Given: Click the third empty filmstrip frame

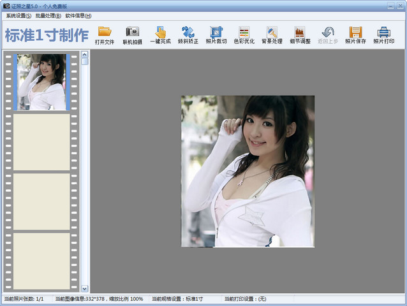Looking at the screenshot, I should [x=41, y=201].
